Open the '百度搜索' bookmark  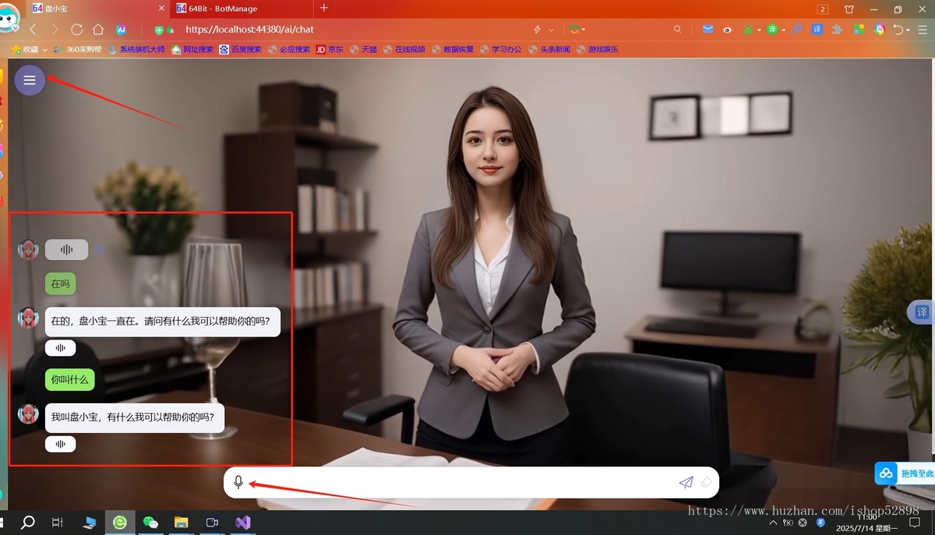[x=240, y=49]
